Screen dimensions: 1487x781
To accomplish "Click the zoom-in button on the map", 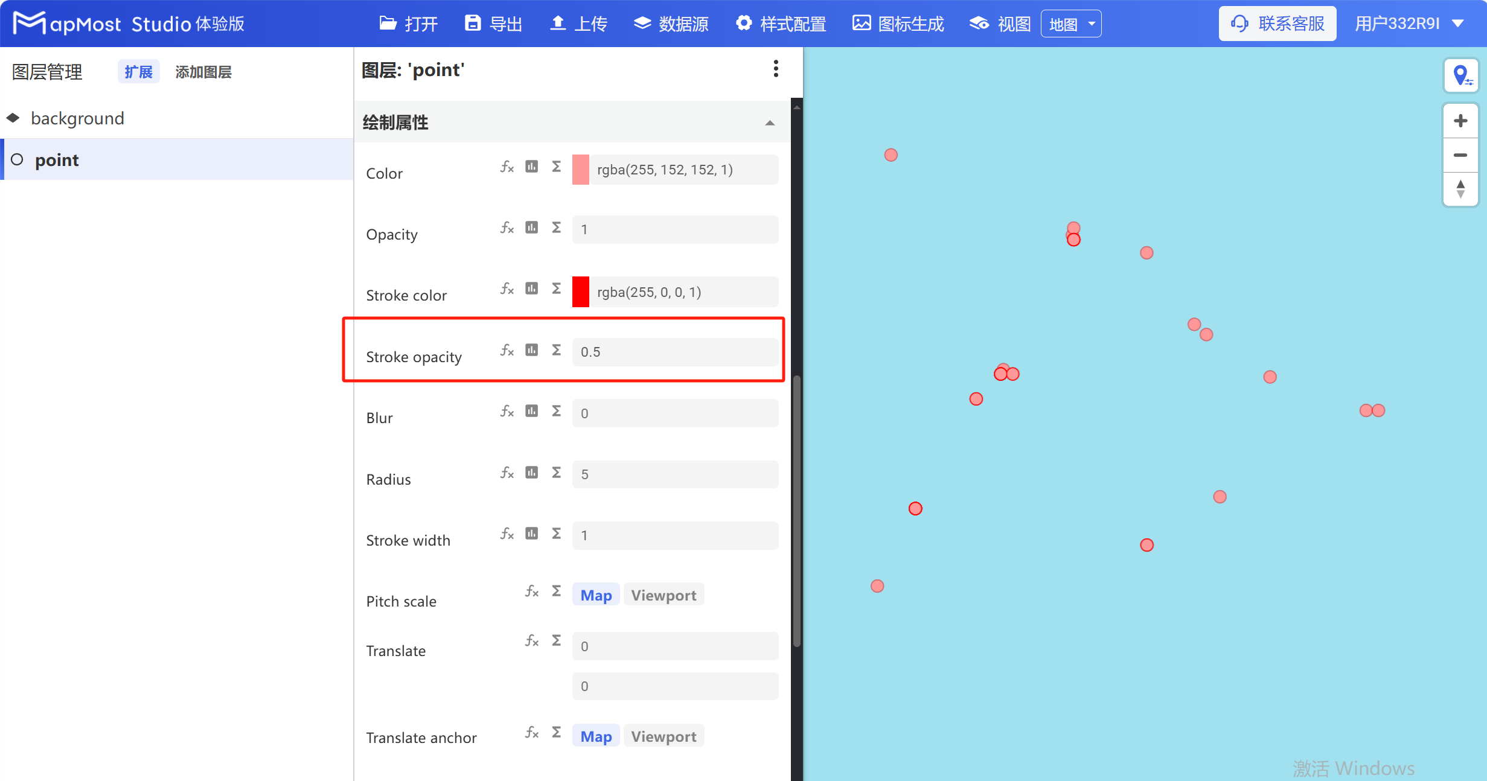I will (1460, 120).
